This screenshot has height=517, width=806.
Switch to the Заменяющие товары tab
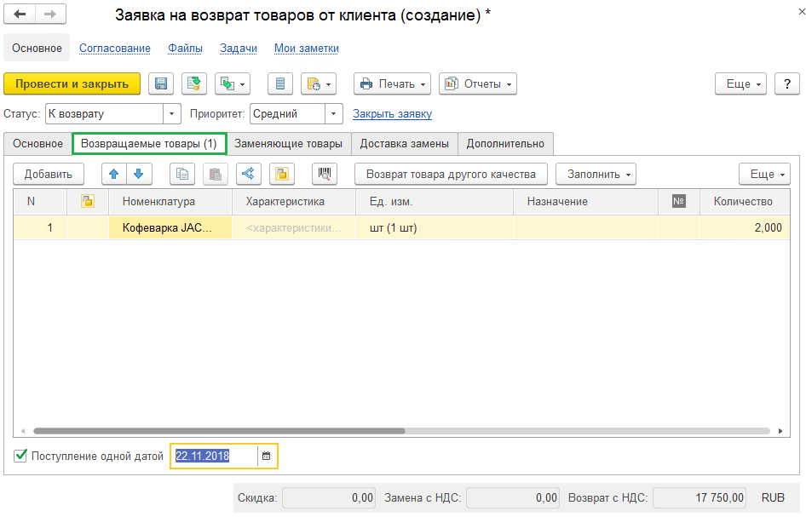click(x=289, y=143)
